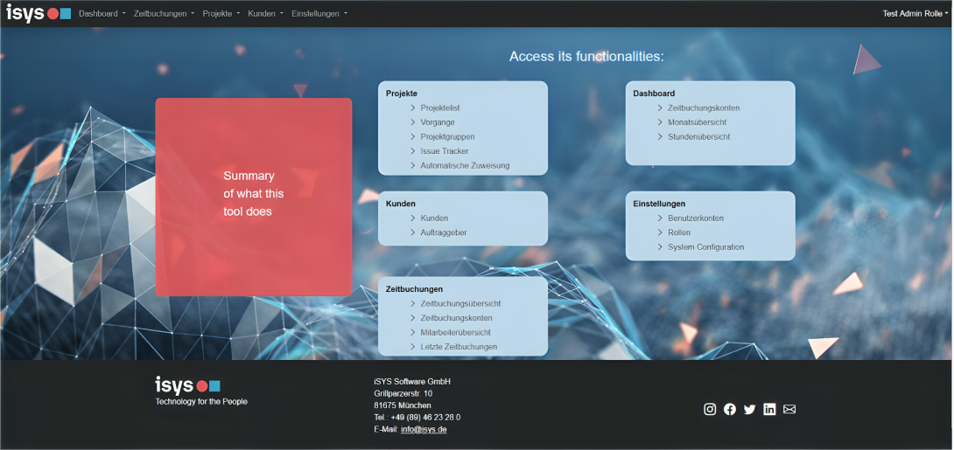Open Letzte Zeitbuchungen link

(x=459, y=347)
